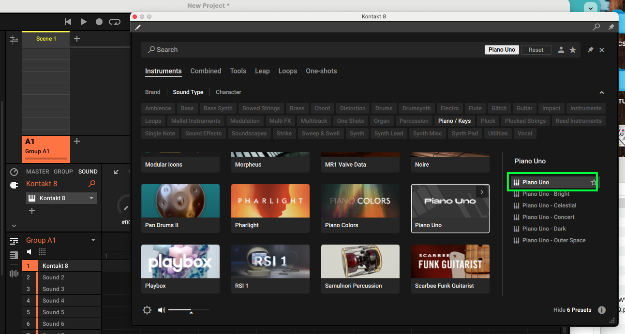Select Sound 2 slot
This screenshot has height=334, width=625.
[x=61, y=277]
